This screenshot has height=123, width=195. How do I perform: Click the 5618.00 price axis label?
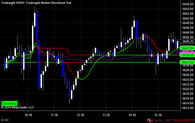tap(188, 94)
